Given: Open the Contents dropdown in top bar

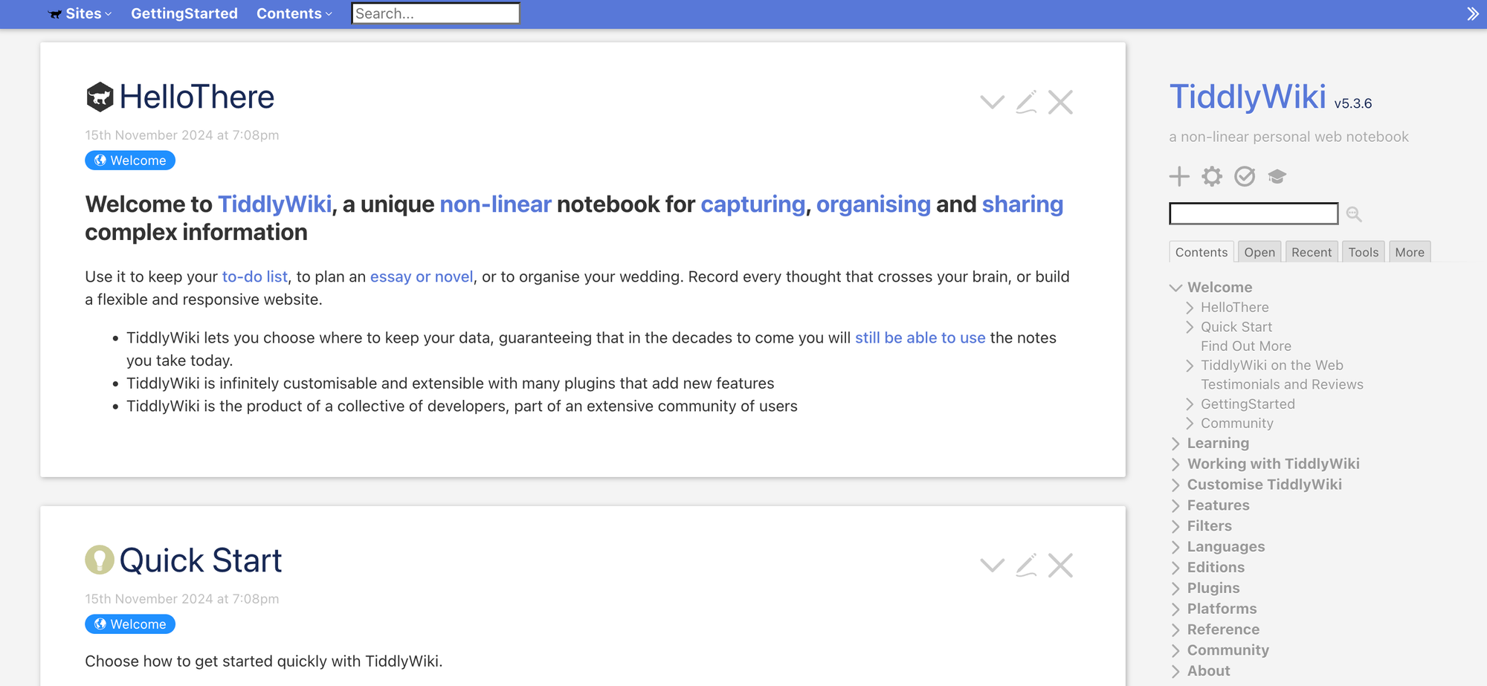Looking at the screenshot, I should click(294, 13).
